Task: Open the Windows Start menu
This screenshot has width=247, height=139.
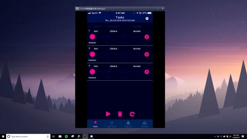Action: 3,136
